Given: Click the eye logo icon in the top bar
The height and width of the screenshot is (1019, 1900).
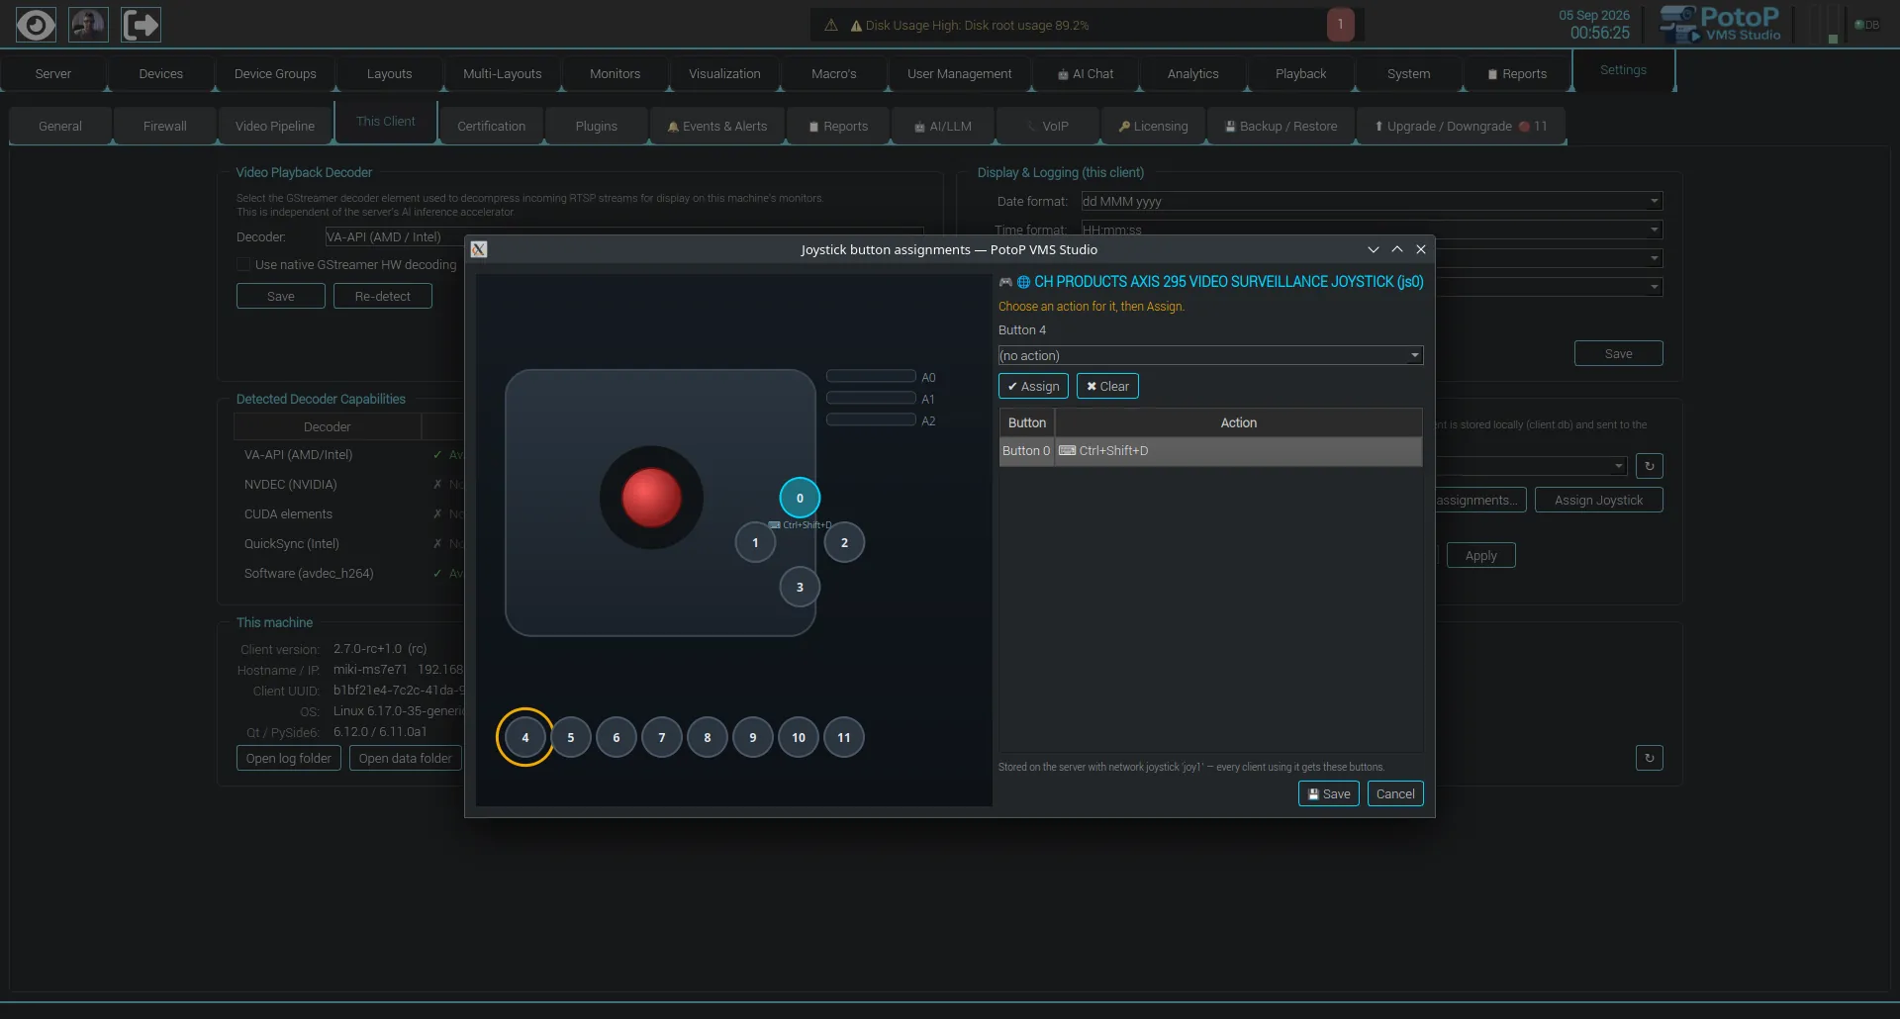Looking at the screenshot, I should tap(36, 25).
